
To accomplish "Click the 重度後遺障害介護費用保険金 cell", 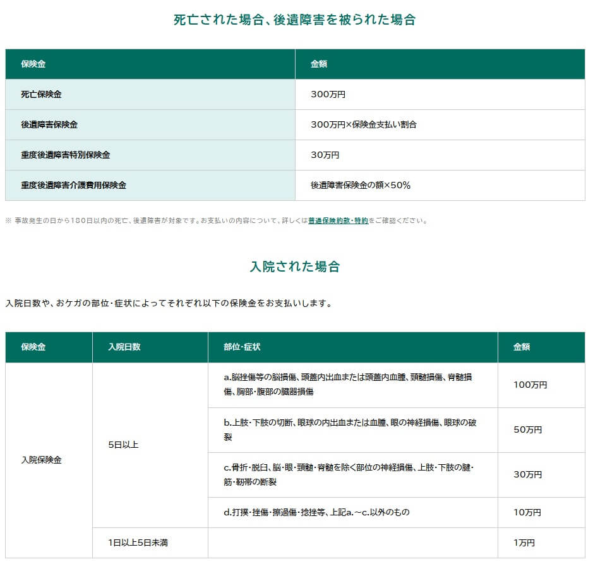I will pos(74,185).
